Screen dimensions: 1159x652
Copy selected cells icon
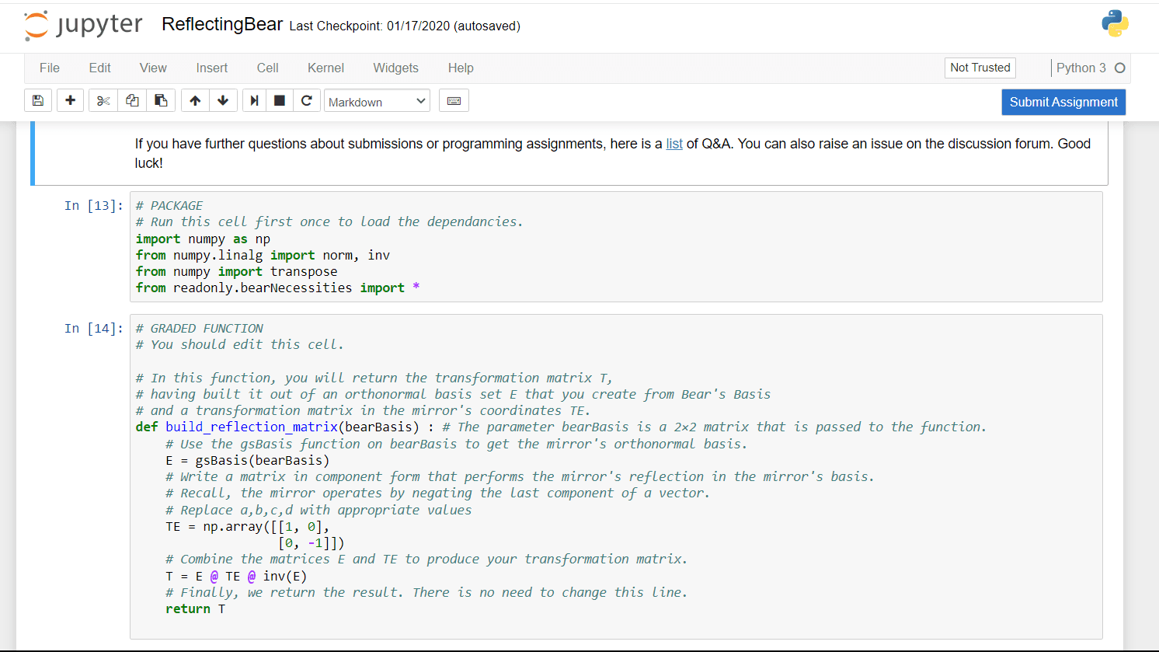(132, 101)
